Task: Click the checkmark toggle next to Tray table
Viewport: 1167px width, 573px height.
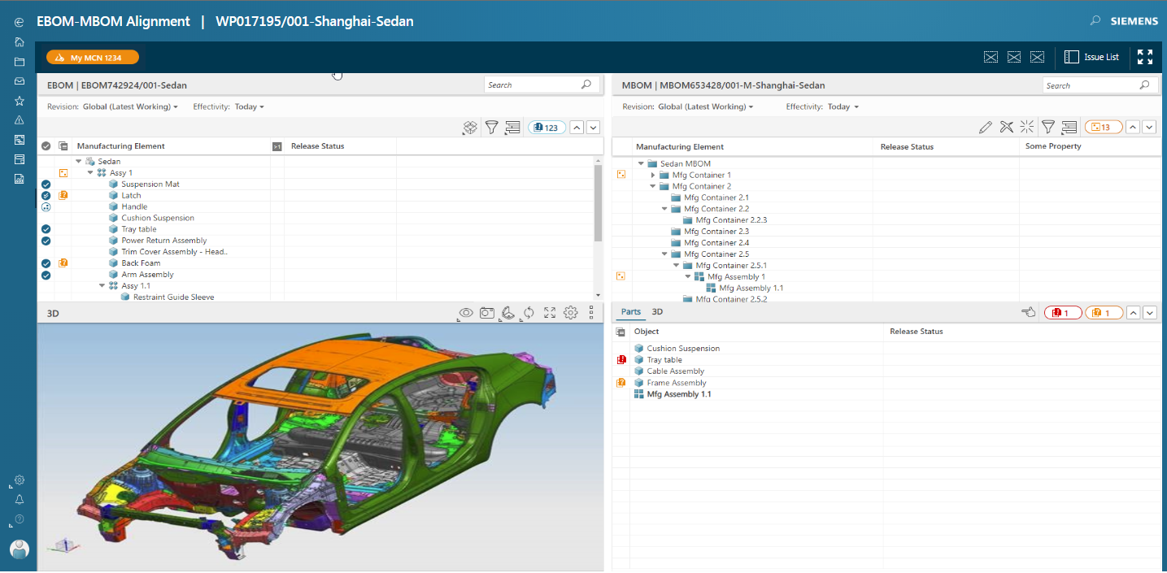Action: (46, 229)
